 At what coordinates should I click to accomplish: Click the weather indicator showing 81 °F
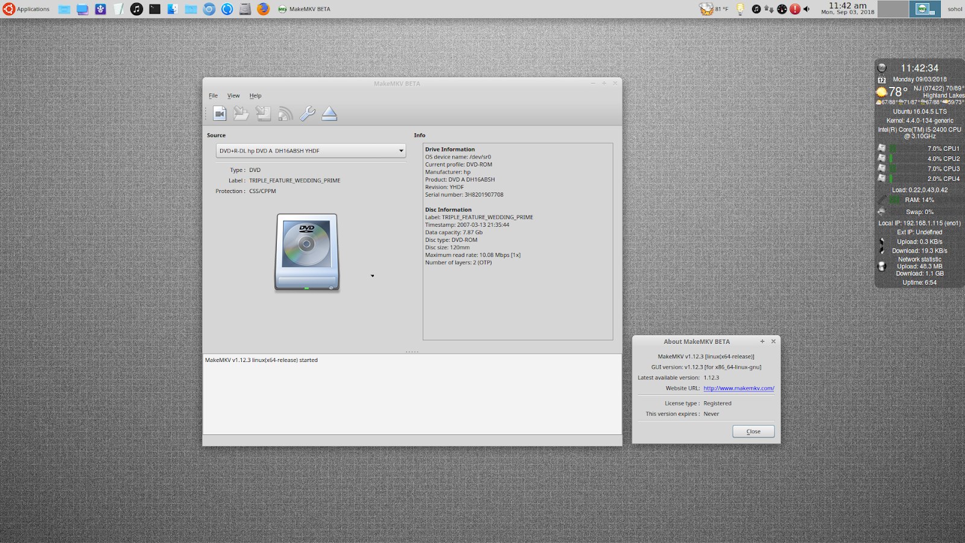point(714,9)
